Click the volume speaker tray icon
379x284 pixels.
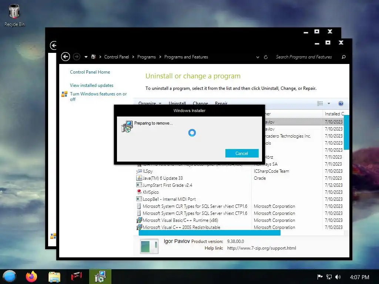[x=338, y=277]
